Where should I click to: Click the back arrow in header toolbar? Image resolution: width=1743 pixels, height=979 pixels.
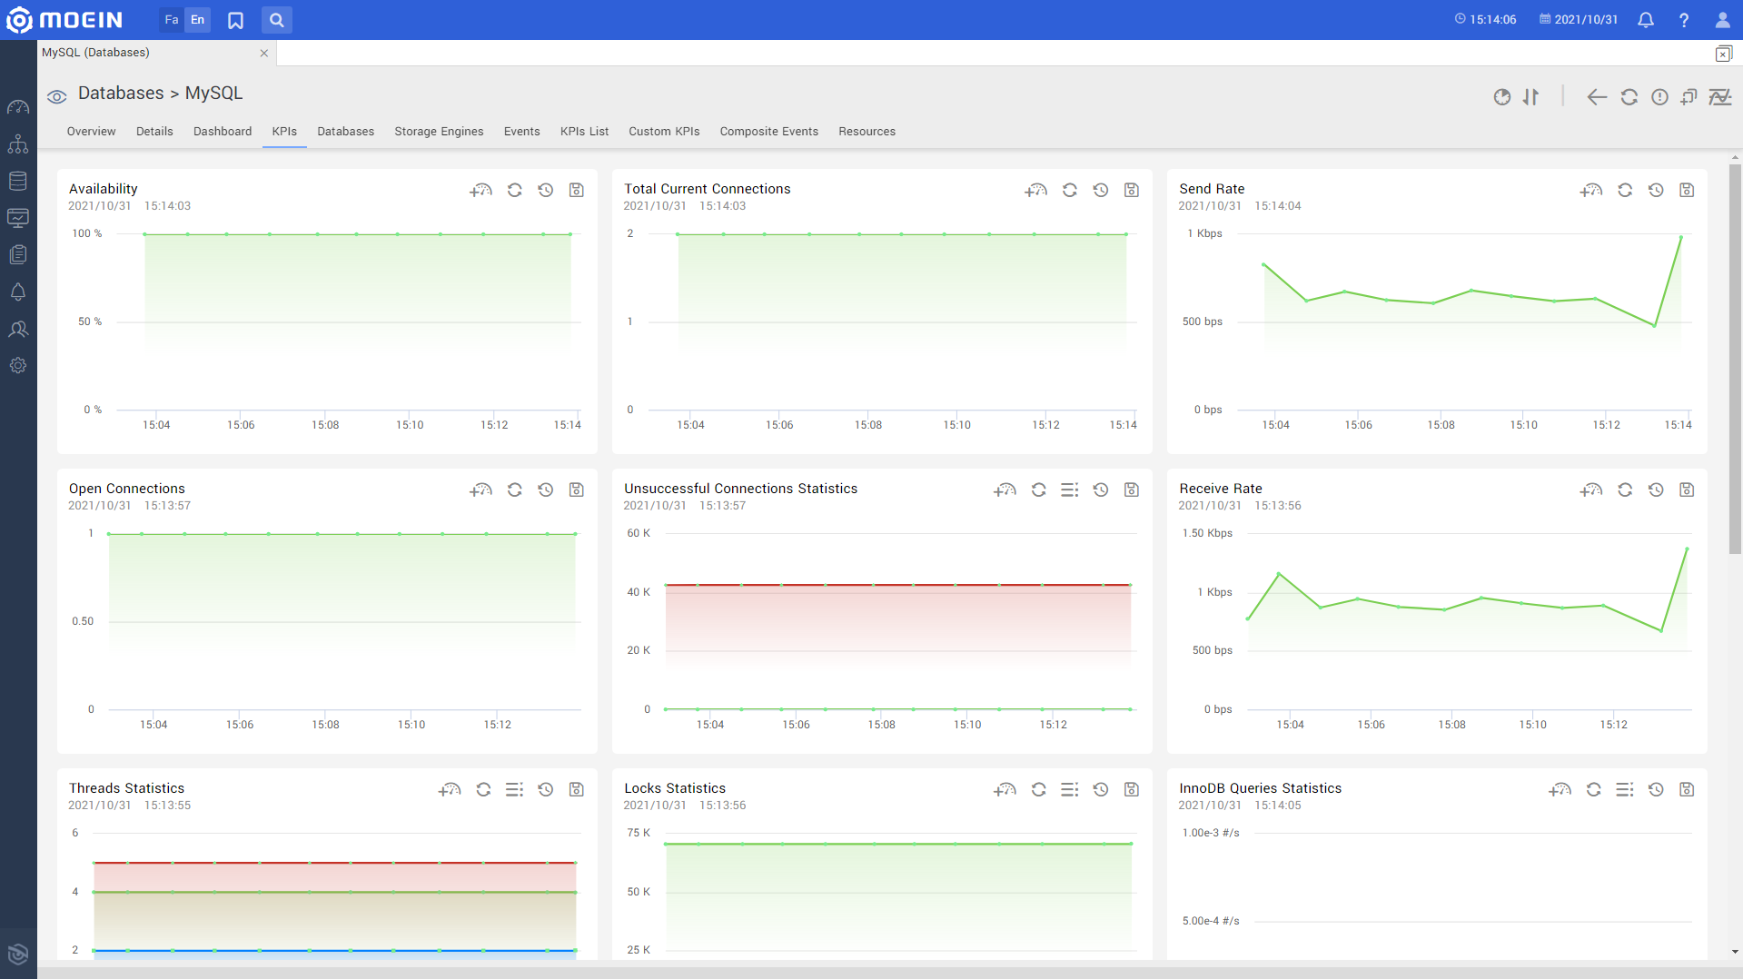point(1596,97)
